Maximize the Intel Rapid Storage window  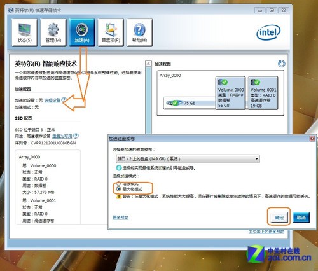pyautogui.click(x=272, y=10)
